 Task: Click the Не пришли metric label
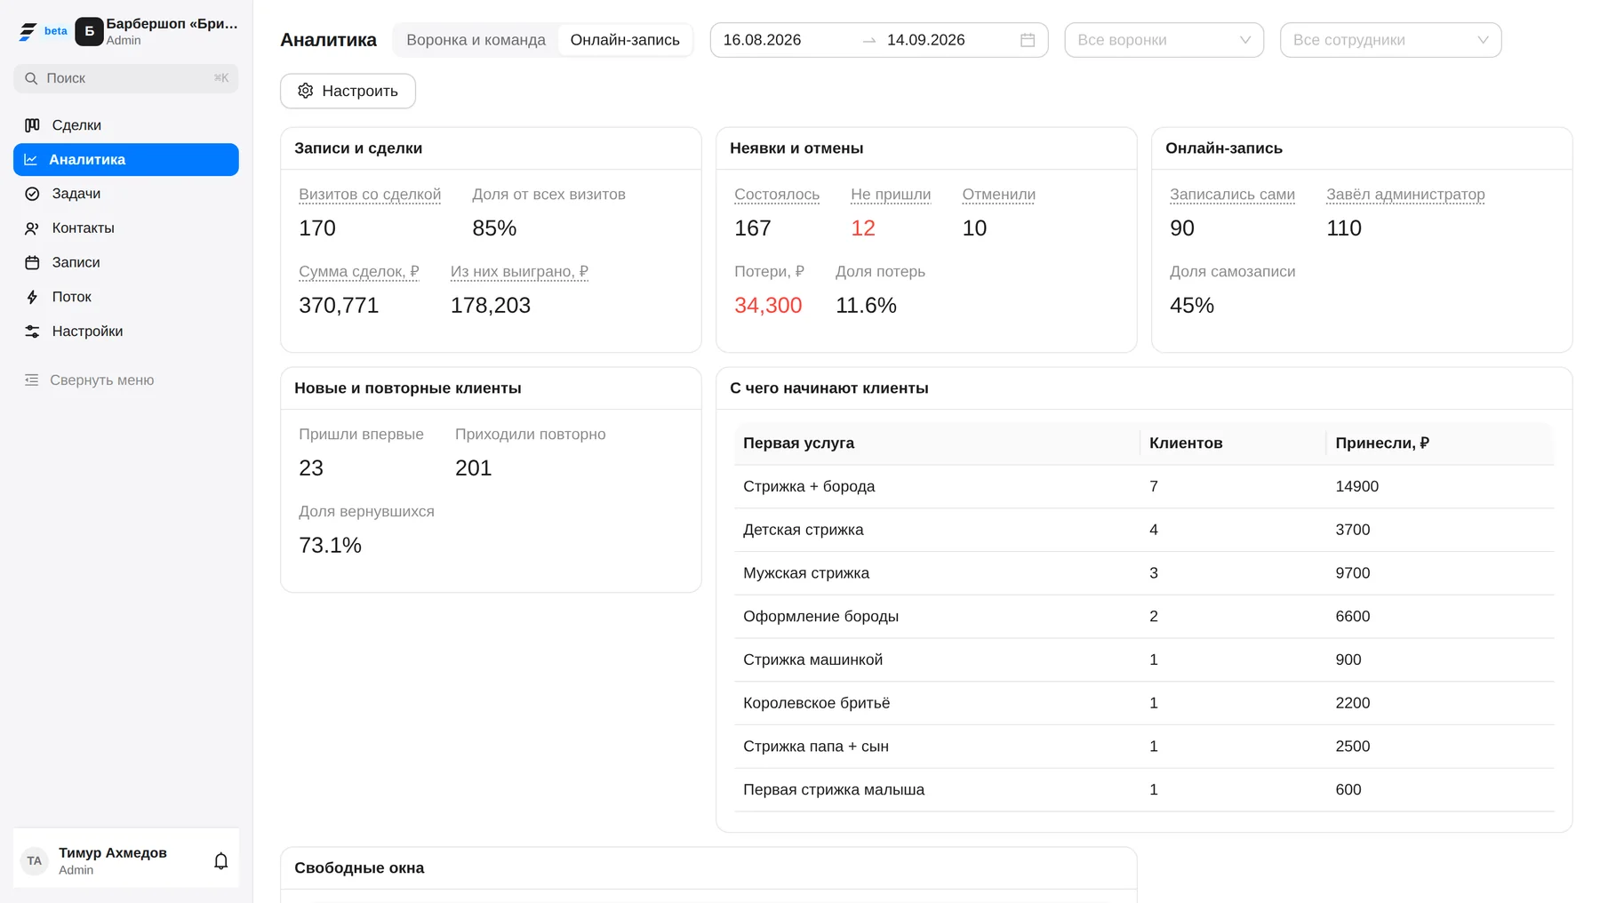tap(891, 195)
